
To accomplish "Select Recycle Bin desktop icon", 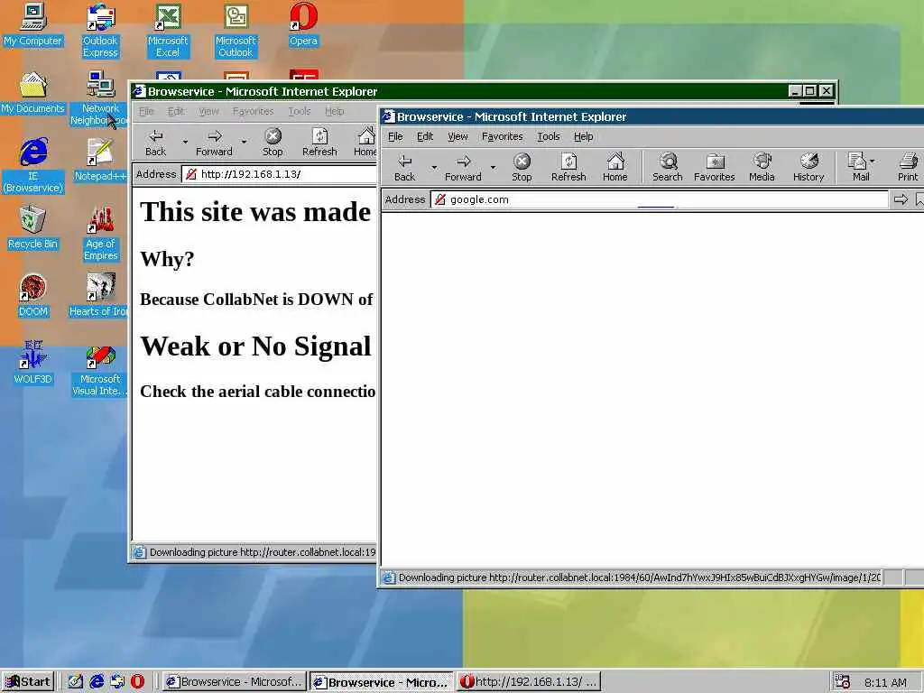I will [33, 228].
